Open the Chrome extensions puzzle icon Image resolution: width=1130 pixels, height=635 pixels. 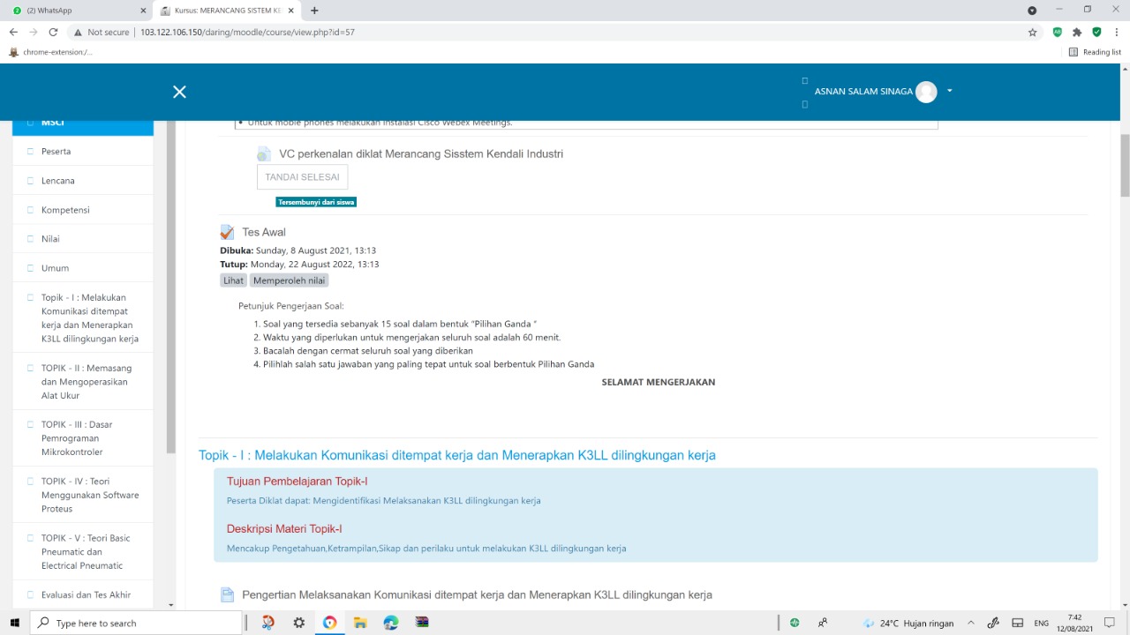click(x=1077, y=32)
